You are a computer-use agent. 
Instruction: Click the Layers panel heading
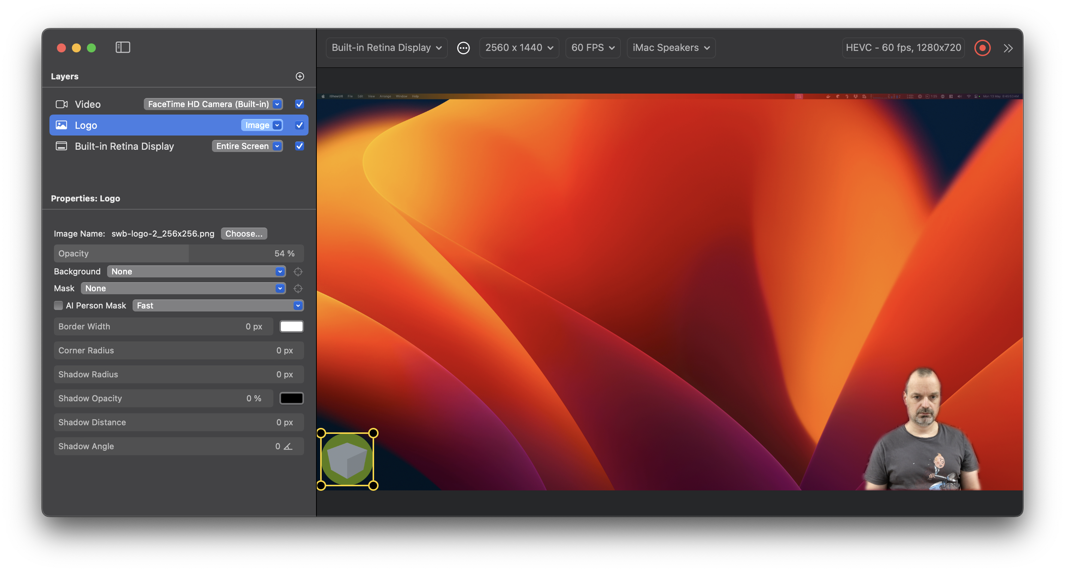64,76
